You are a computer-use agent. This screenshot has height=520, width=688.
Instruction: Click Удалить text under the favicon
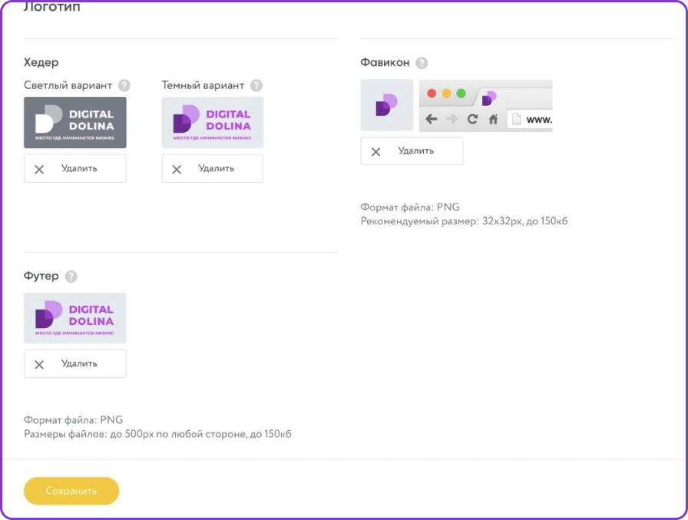(415, 151)
